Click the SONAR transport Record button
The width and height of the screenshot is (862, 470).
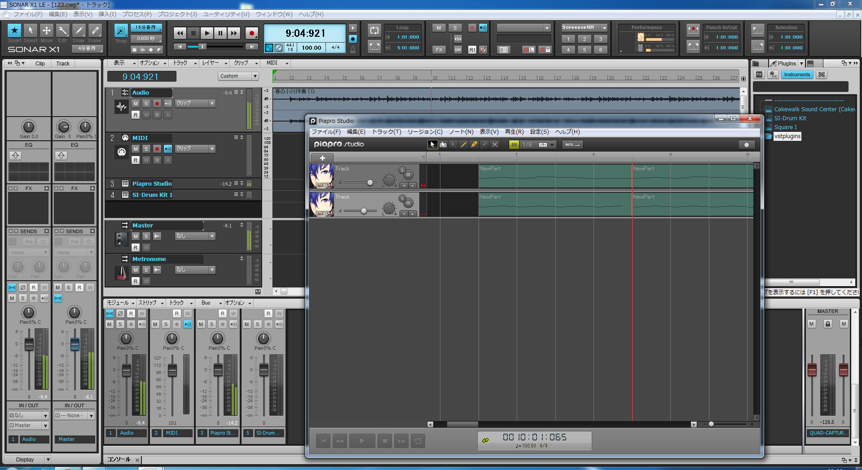pos(251,33)
